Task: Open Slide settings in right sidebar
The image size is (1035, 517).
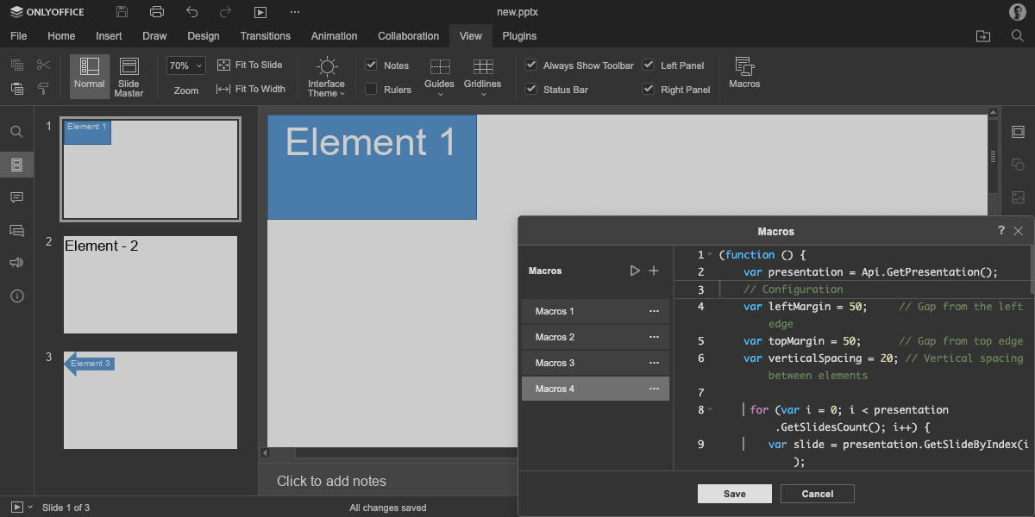Action: pos(1018,132)
